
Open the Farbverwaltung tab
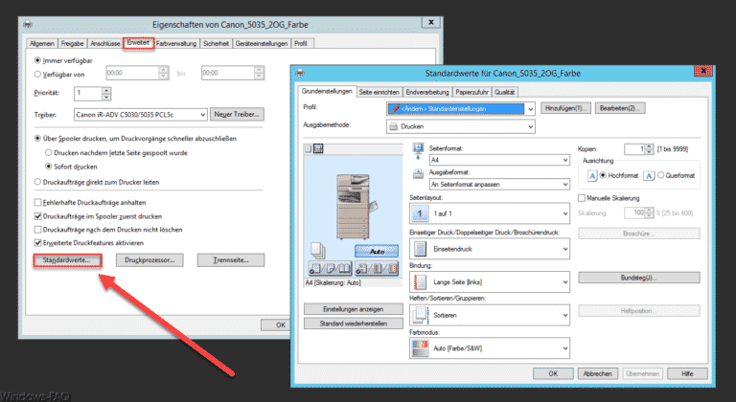pos(176,44)
